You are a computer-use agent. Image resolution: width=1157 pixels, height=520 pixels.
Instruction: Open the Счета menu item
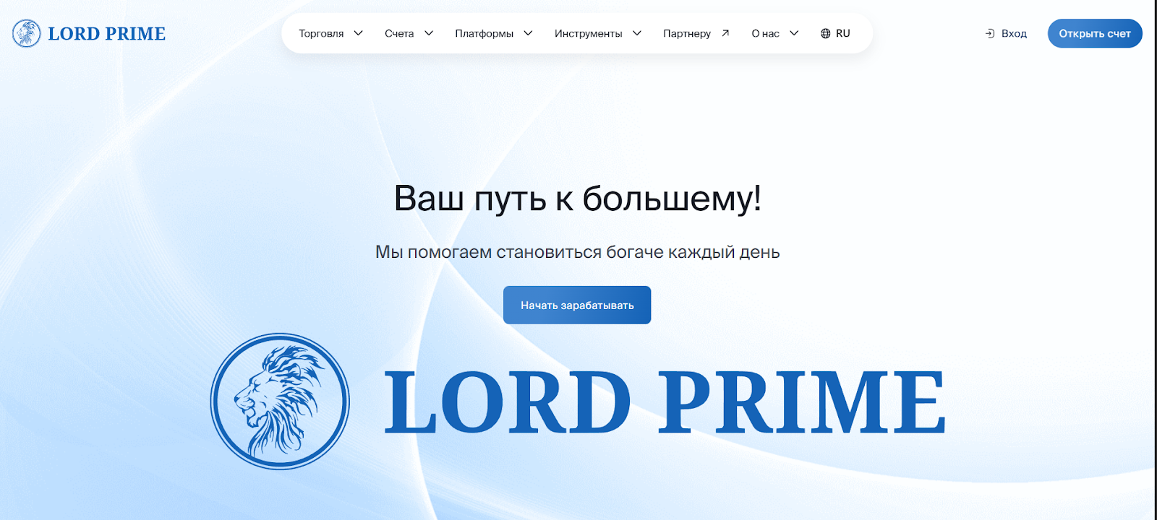click(399, 34)
